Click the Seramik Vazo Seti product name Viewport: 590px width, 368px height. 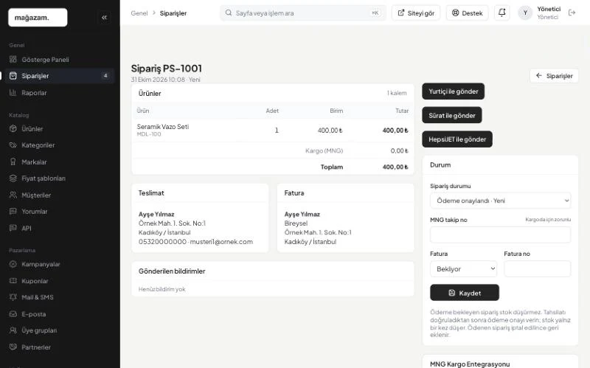pos(162,126)
